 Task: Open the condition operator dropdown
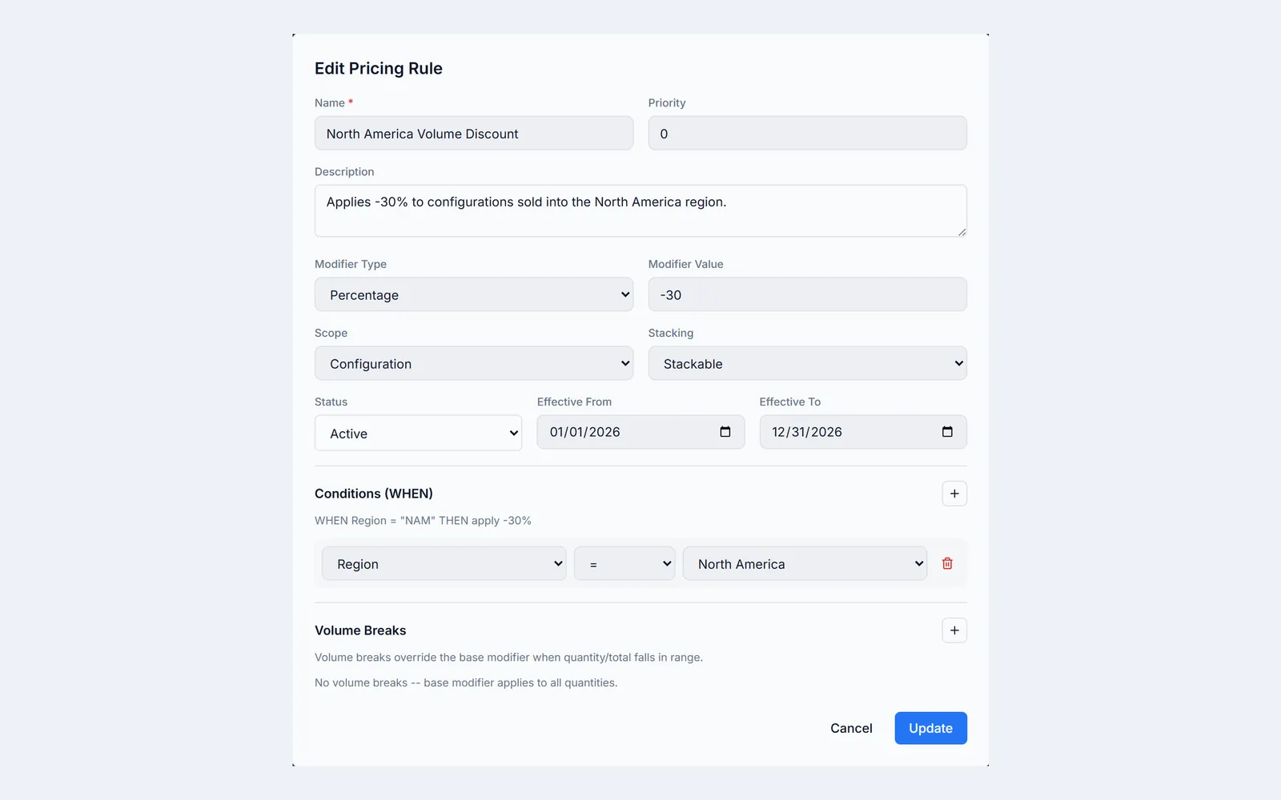tap(624, 563)
